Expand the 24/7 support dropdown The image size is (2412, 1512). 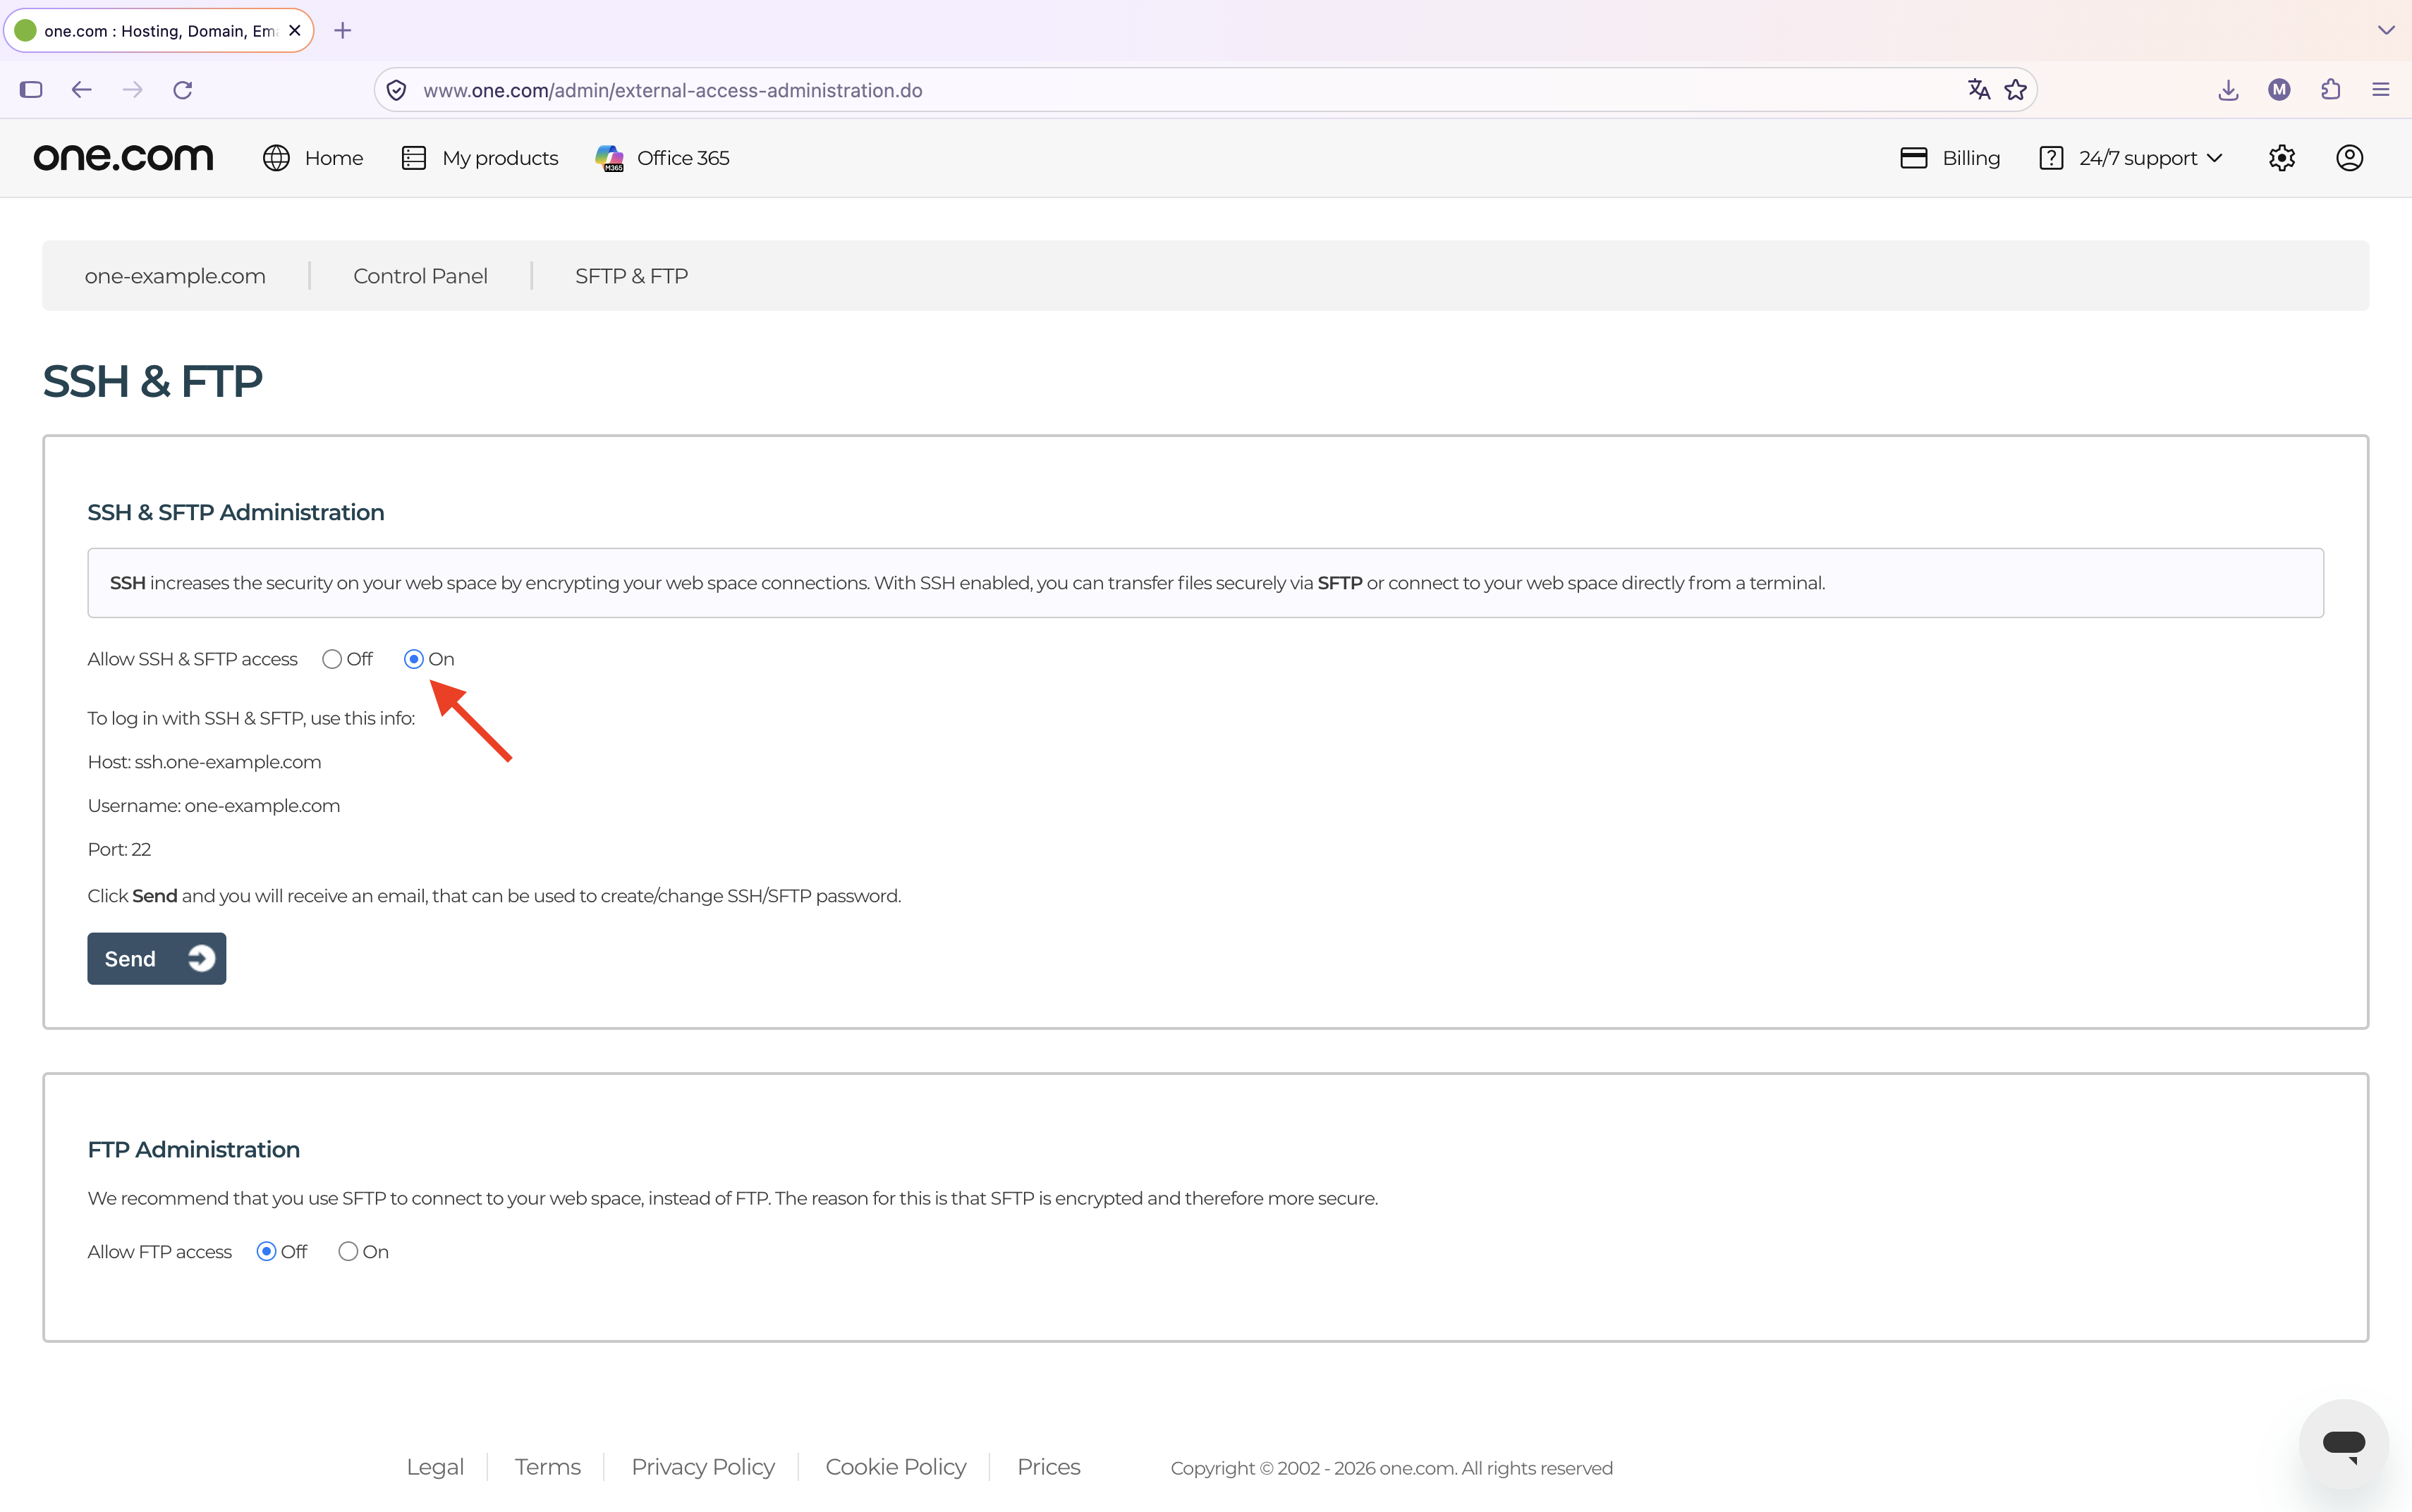point(2131,158)
